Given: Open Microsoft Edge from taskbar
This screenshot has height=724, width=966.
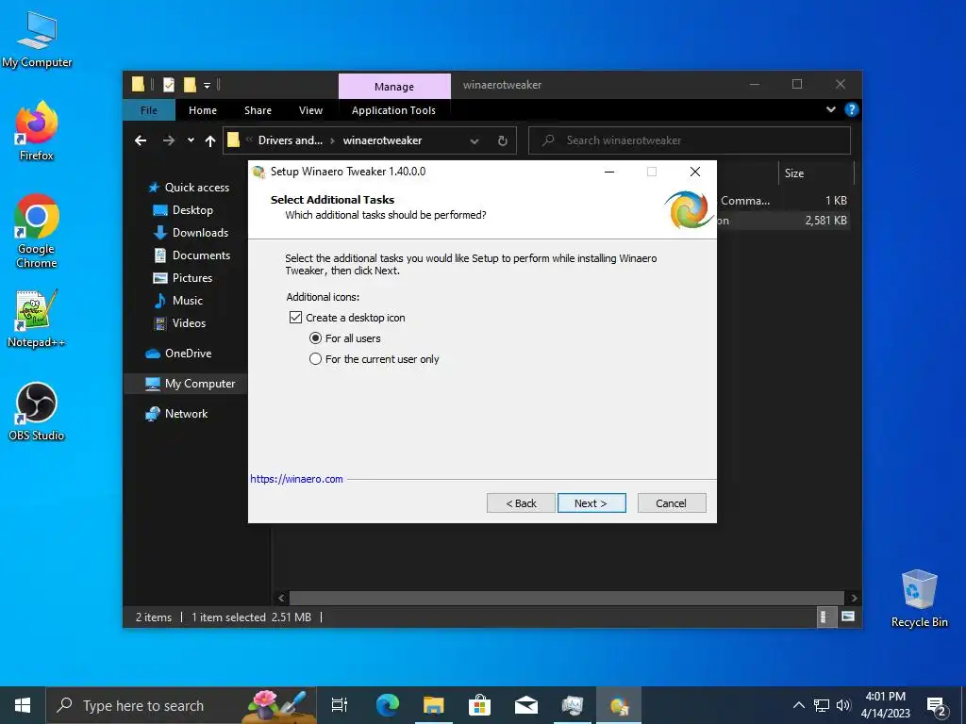Looking at the screenshot, I should [x=388, y=705].
